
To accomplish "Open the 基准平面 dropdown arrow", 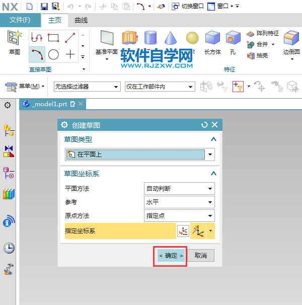I will [x=107, y=59].
